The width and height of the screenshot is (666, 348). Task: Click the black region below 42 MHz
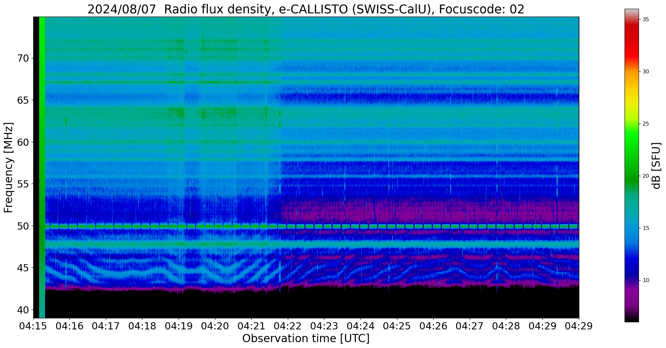click(x=312, y=303)
